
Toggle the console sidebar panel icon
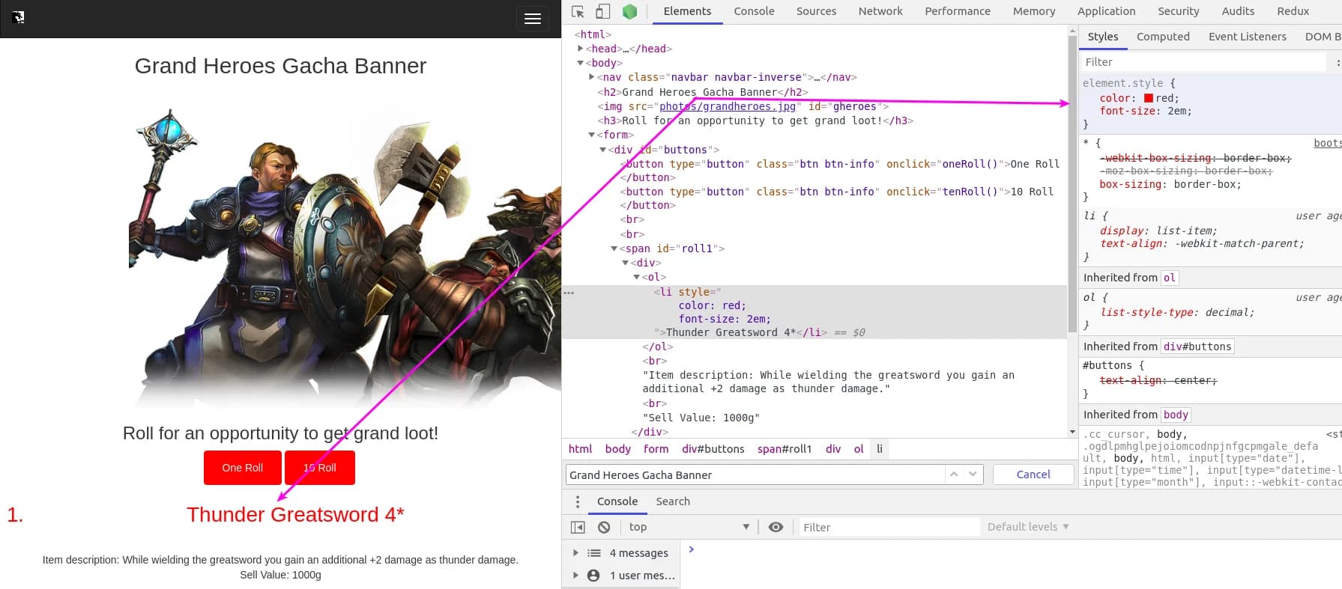(578, 527)
